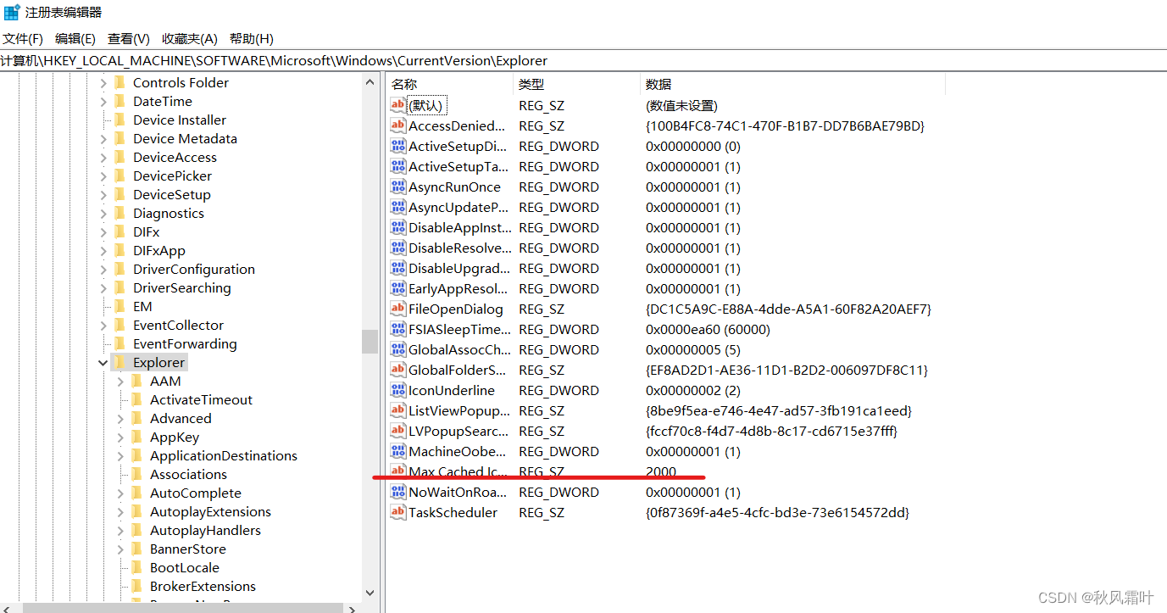
Task: Select the AsyncUpdateP value name
Action: pos(458,207)
